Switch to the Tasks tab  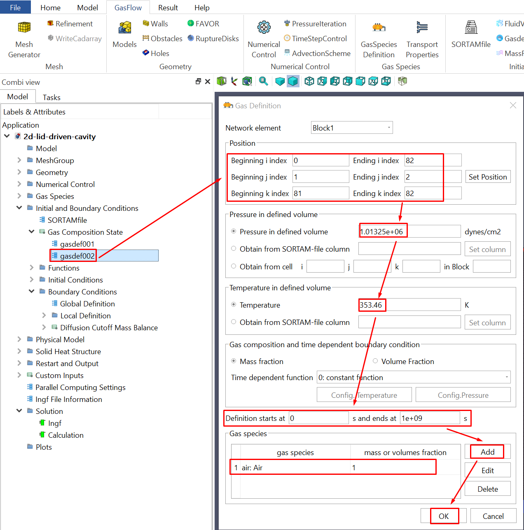pos(51,97)
